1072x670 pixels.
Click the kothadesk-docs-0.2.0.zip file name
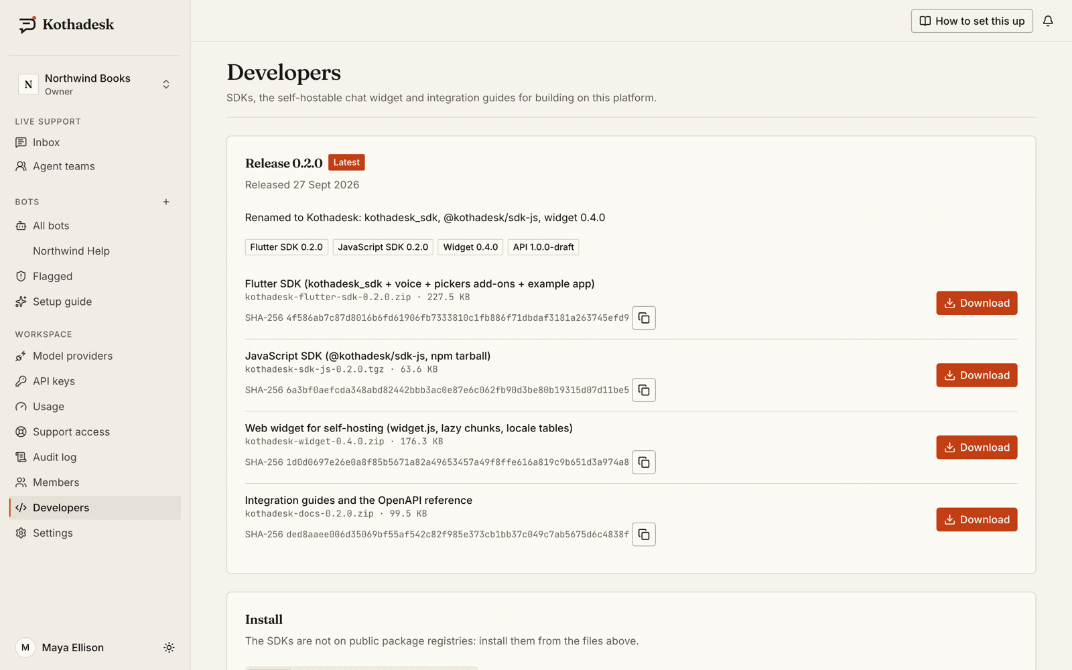[x=310, y=514]
